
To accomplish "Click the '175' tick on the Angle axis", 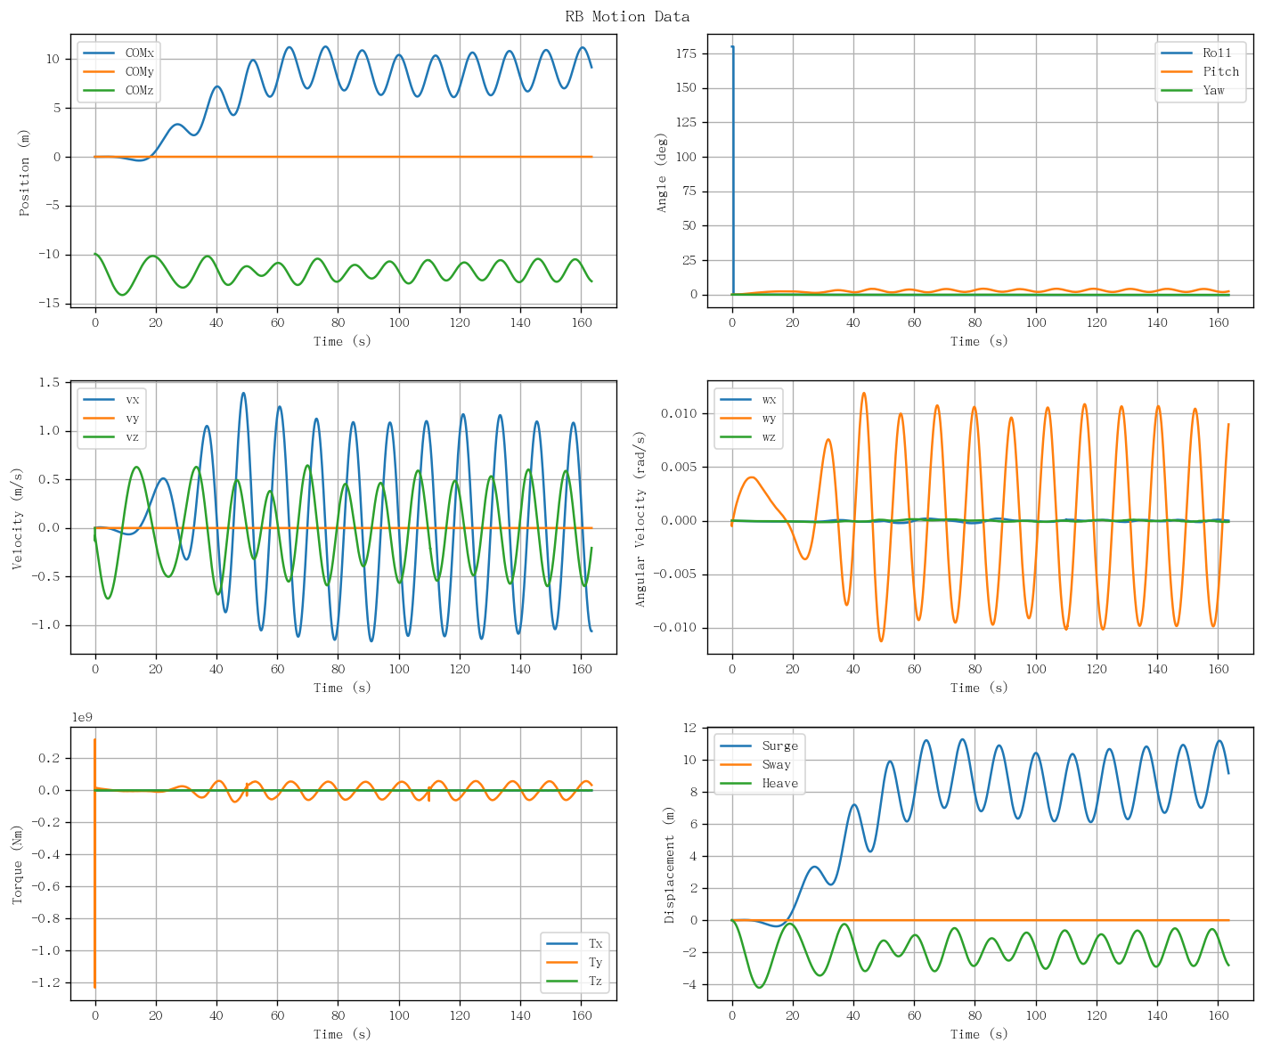I will (686, 53).
